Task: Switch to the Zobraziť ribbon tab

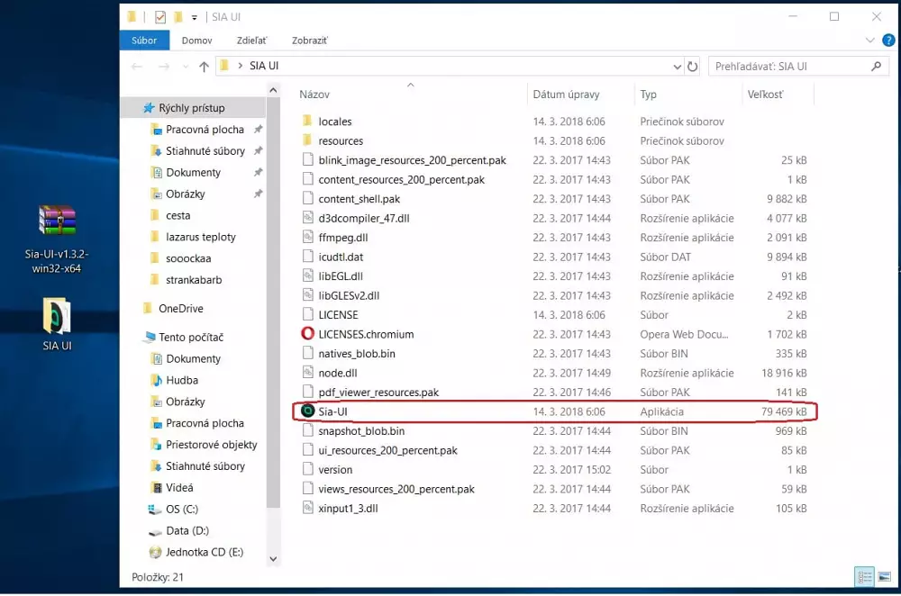Action: tap(309, 41)
